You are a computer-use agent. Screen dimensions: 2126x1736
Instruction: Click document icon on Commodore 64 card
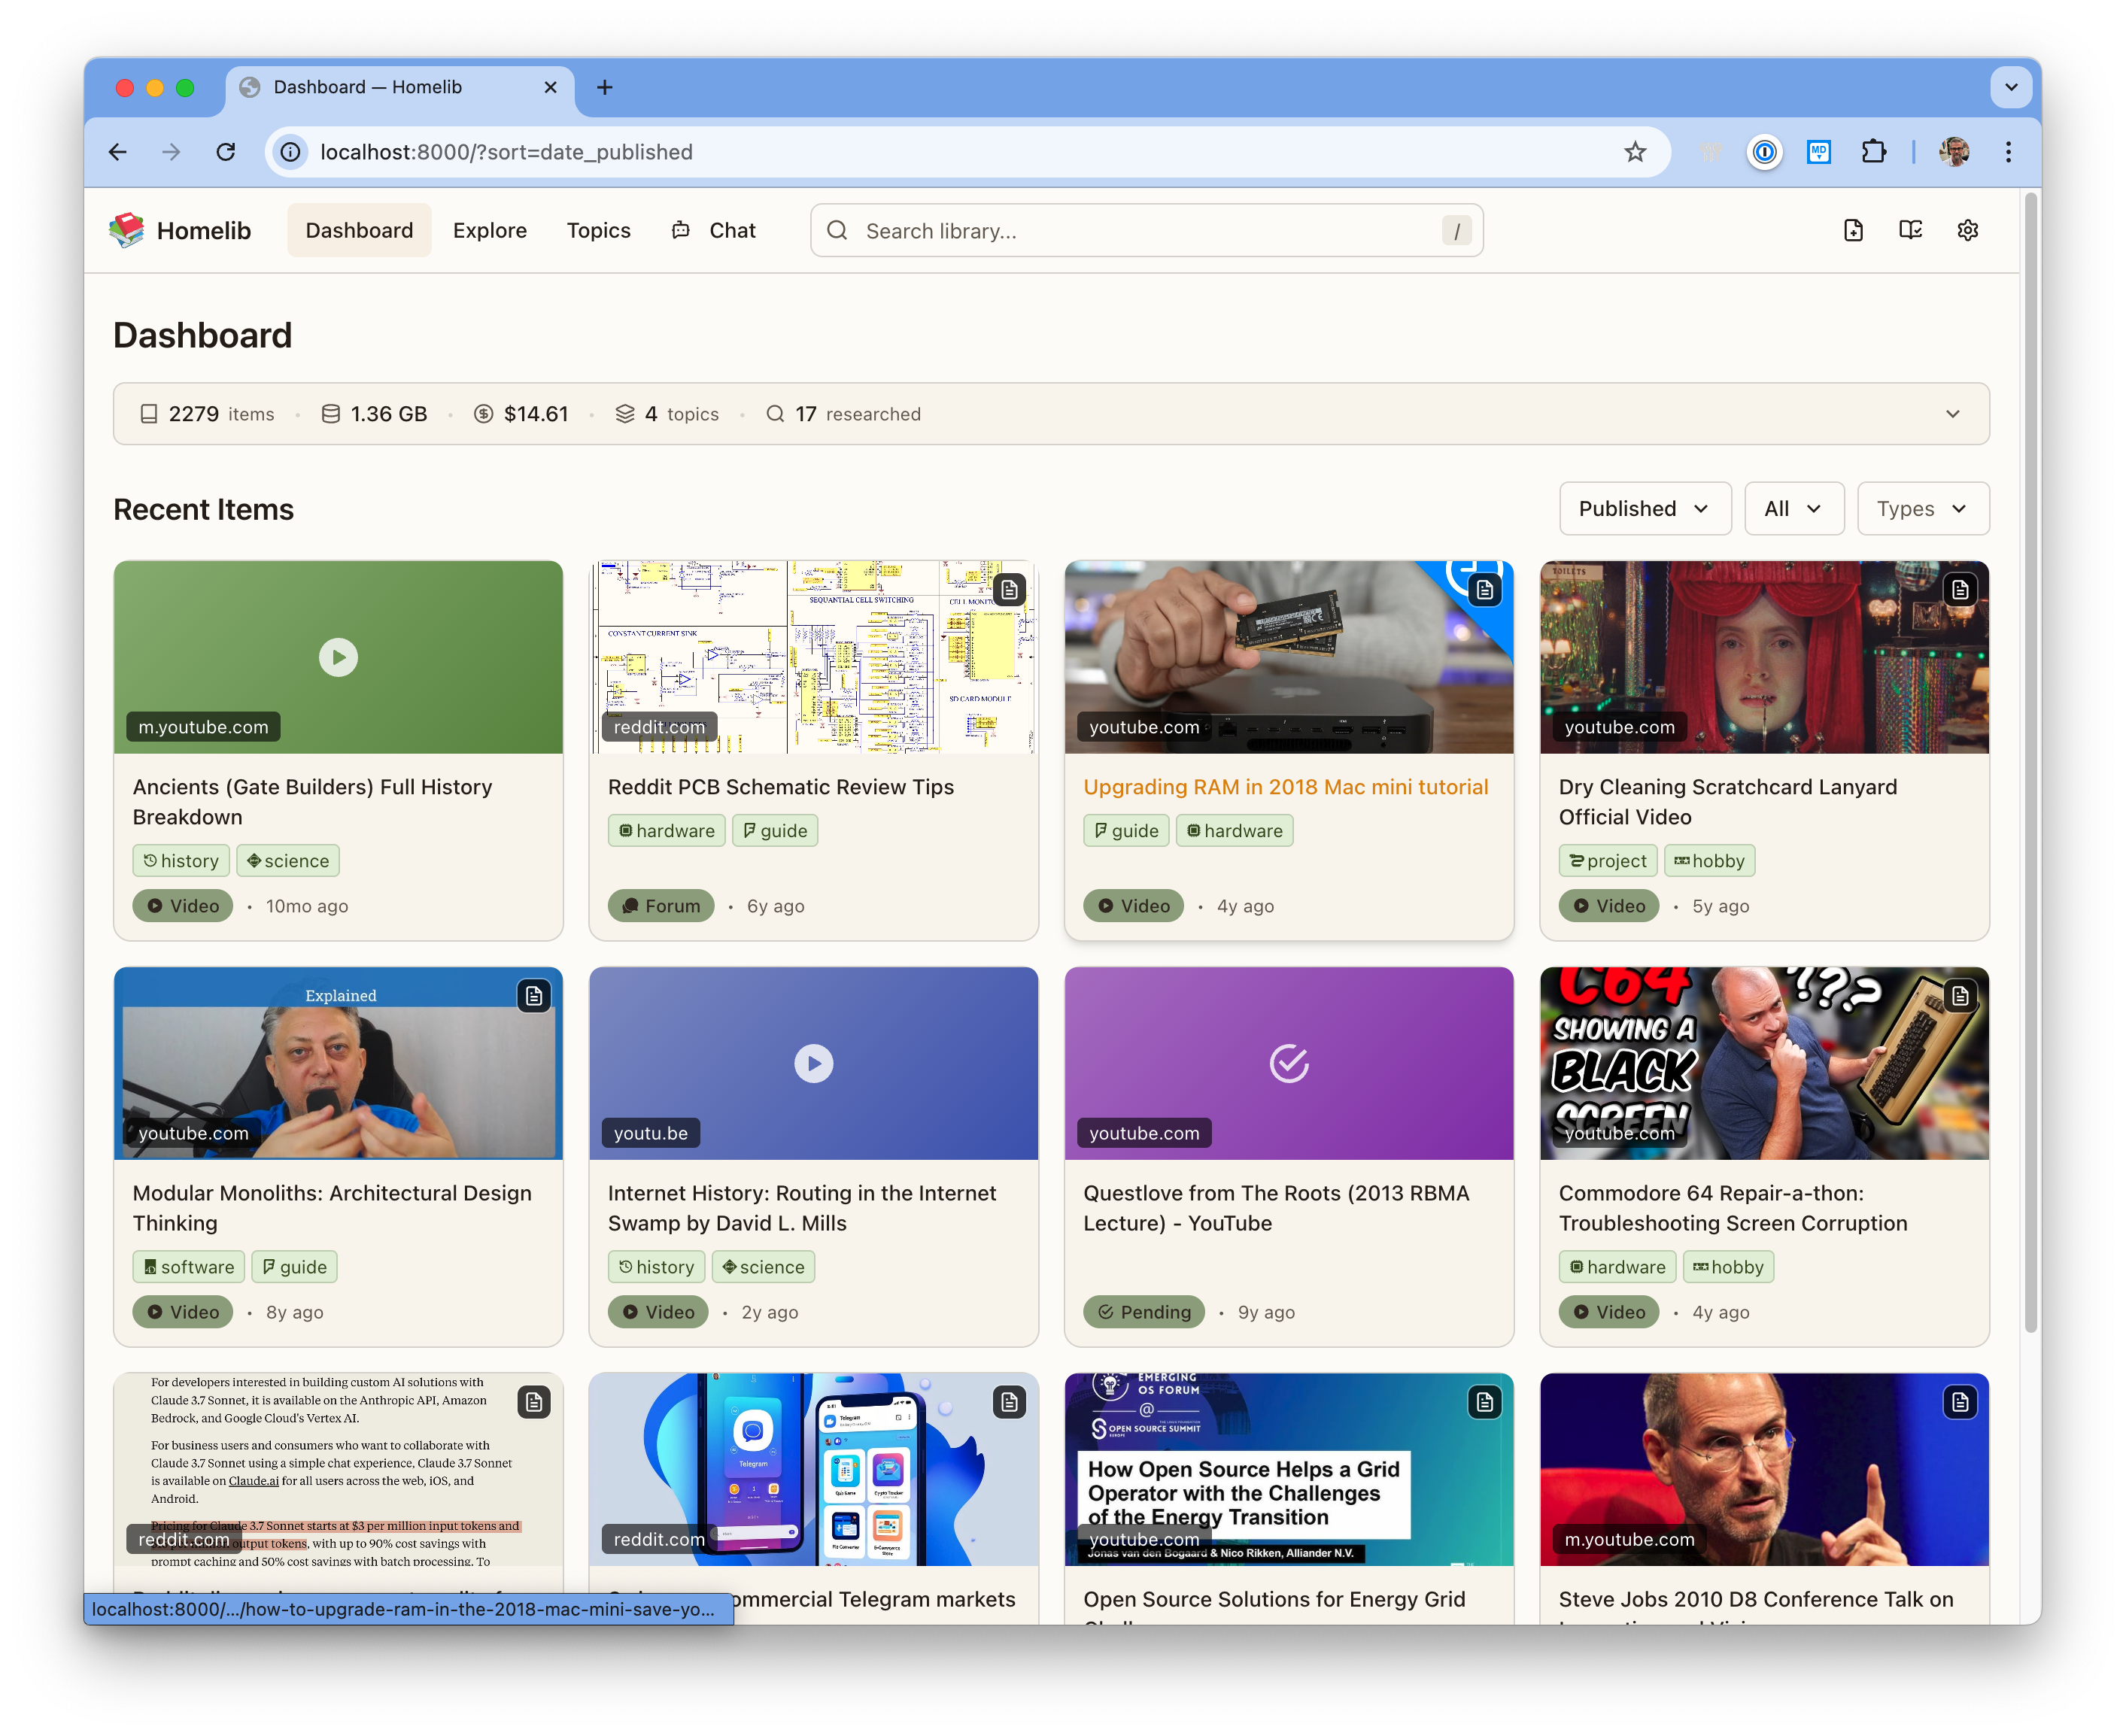tap(1960, 996)
